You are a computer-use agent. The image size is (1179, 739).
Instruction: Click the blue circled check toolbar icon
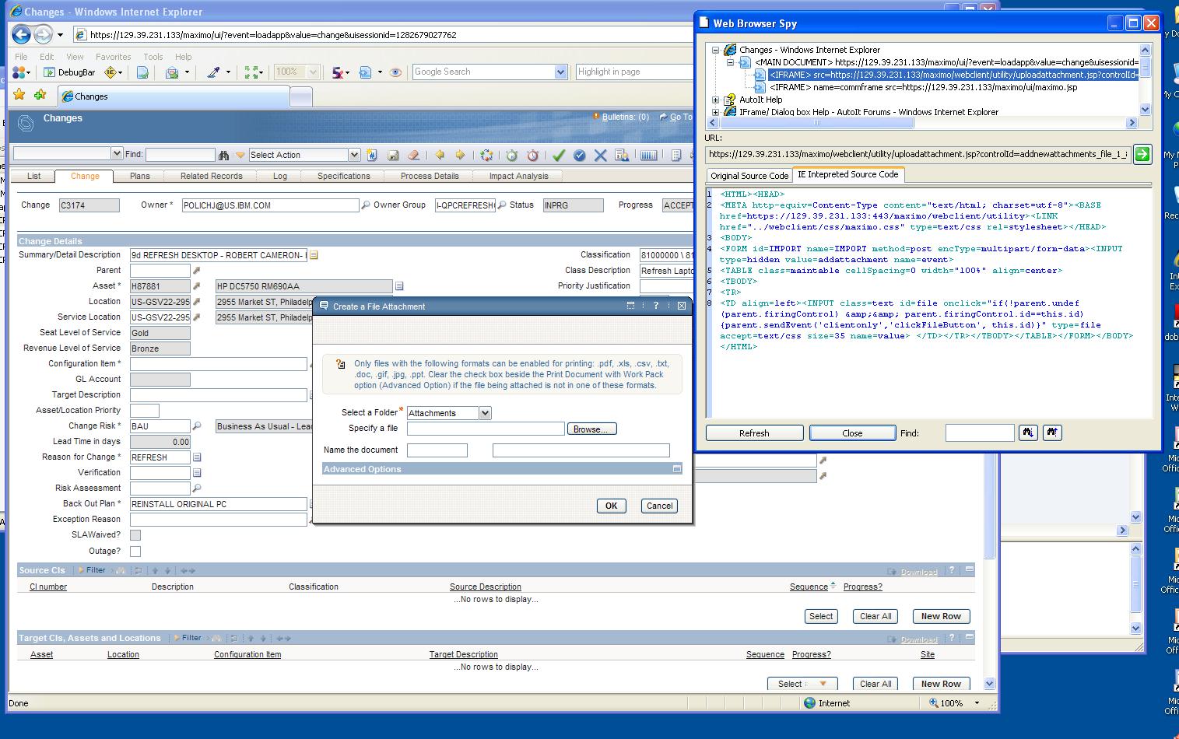580,155
